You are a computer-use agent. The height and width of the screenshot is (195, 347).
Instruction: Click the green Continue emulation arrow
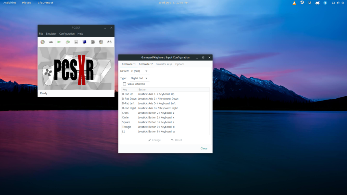[x=59, y=42]
